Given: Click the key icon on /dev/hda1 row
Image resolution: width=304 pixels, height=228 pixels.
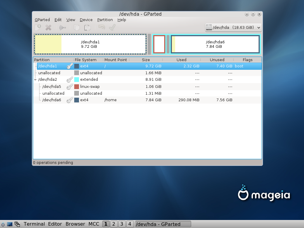Looking at the screenshot, I should [x=69, y=66].
